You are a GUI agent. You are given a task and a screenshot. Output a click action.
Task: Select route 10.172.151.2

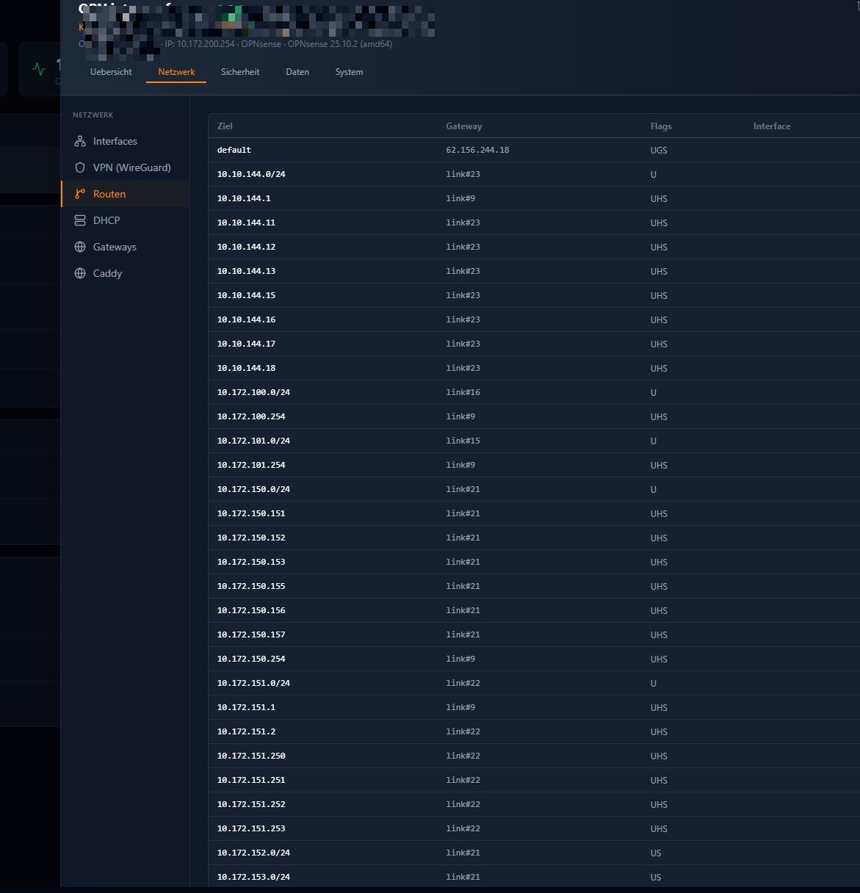click(534, 731)
